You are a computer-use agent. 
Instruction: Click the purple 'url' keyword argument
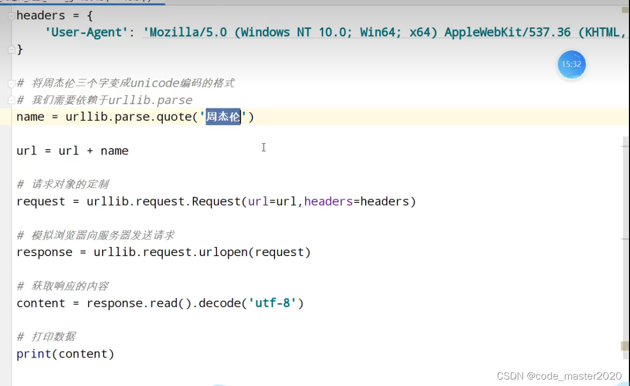point(258,201)
